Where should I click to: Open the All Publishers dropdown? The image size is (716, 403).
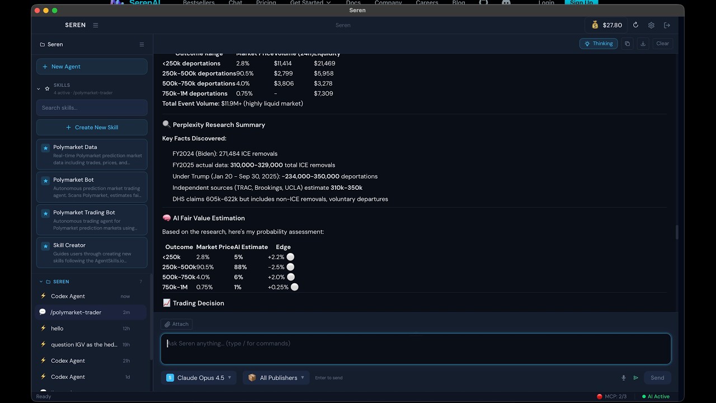(x=276, y=378)
